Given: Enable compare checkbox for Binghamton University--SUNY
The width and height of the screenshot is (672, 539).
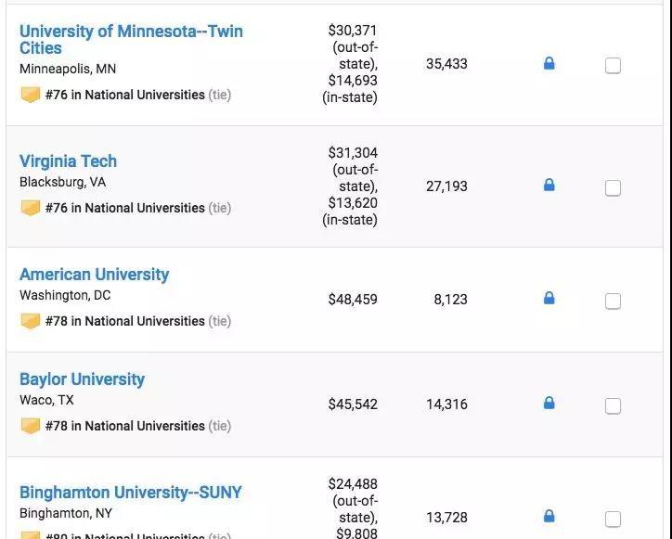Looking at the screenshot, I should point(613,519).
